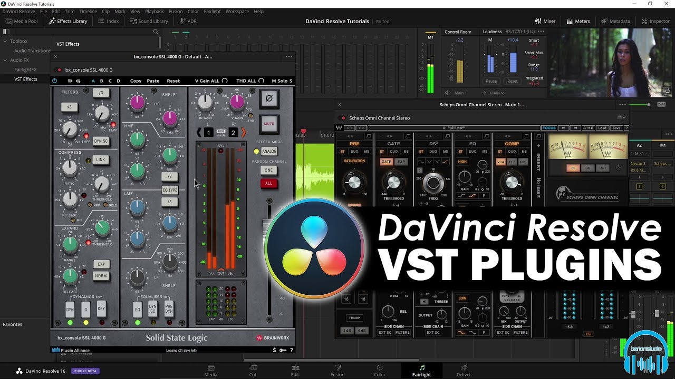Toggle the DYN SC filter button

pyautogui.click(x=101, y=141)
